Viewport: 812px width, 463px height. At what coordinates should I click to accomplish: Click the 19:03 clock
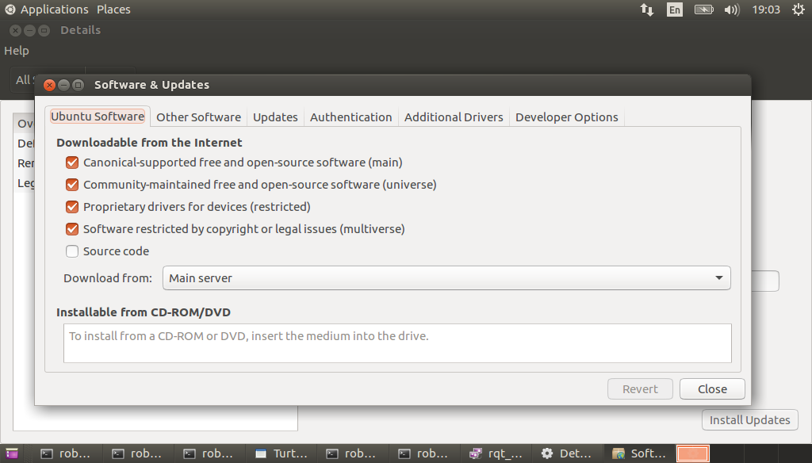point(766,10)
